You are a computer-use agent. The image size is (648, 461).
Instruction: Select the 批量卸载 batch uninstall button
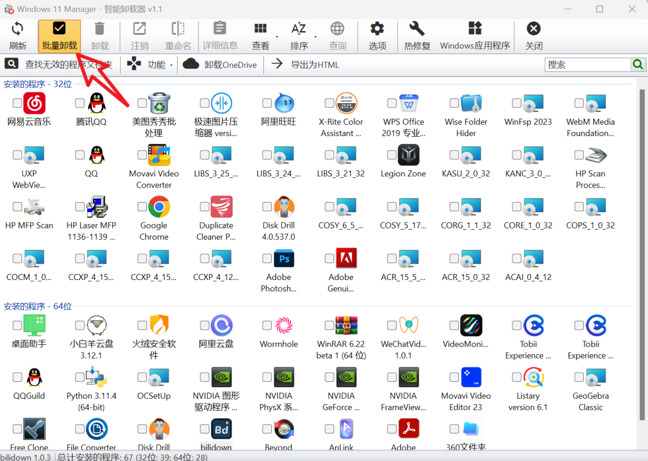tap(59, 37)
